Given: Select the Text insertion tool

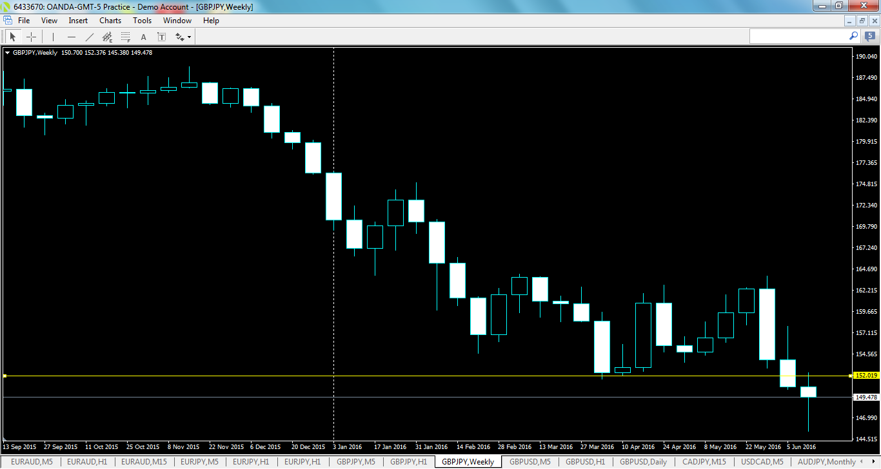Looking at the screenshot, I should (x=143, y=36).
